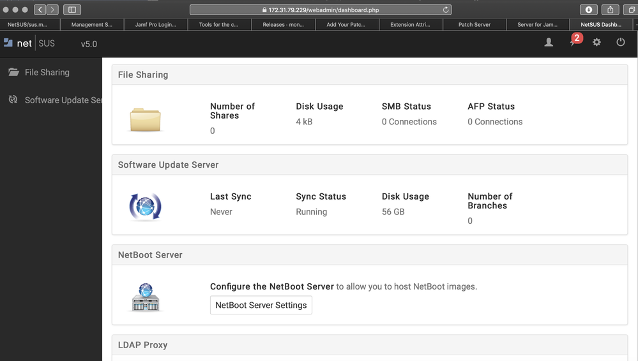This screenshot has width=638, height=361.
Task: Switch to the Server for Jam... tab
Action: pyautogui.click(x=538, y=24)
